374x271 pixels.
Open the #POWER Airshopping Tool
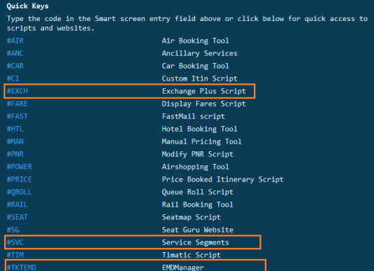20,167
